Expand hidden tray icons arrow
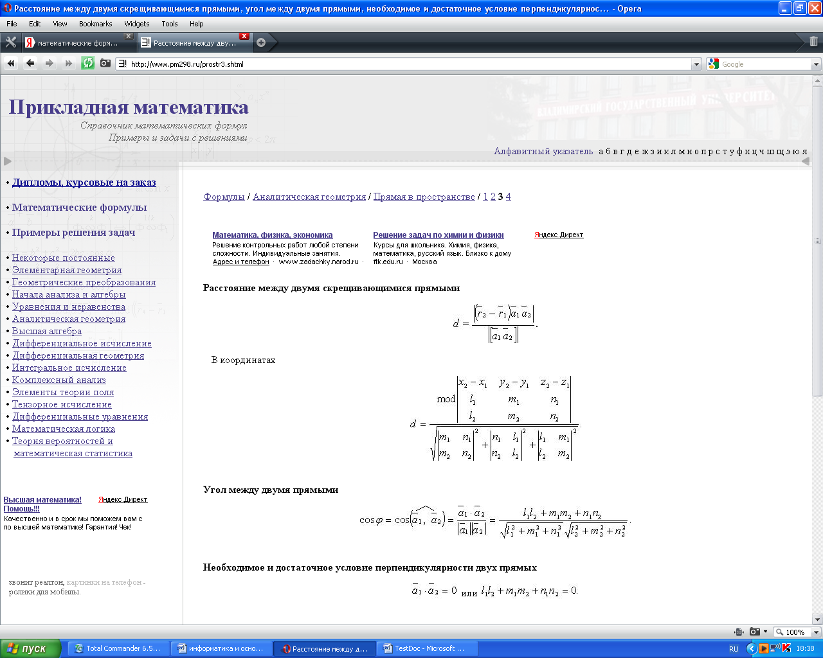823x658 pixels. 751,648
